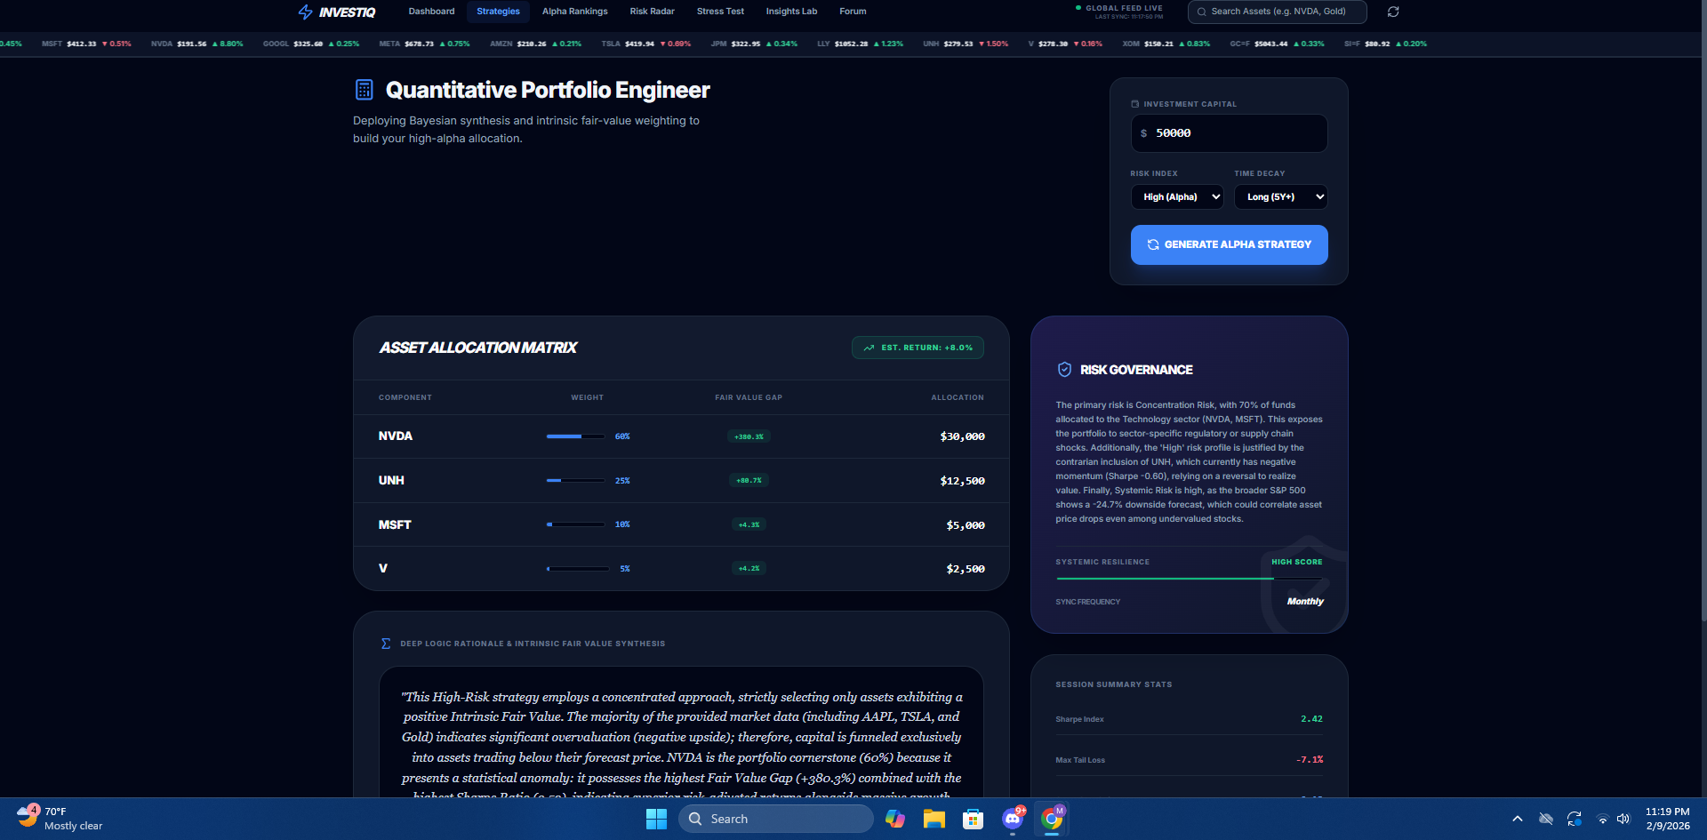The height and width of the screenshot is (840, 1707).
Task: Click Generate Alpha Strategy button
Action: tap(1229, 244)
